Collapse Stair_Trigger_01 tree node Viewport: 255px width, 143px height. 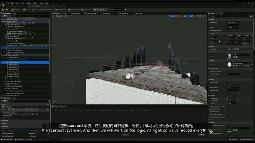(5, 55)
